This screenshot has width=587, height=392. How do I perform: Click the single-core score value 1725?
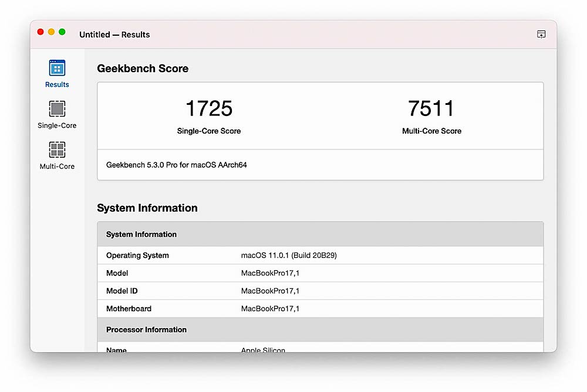209,108
